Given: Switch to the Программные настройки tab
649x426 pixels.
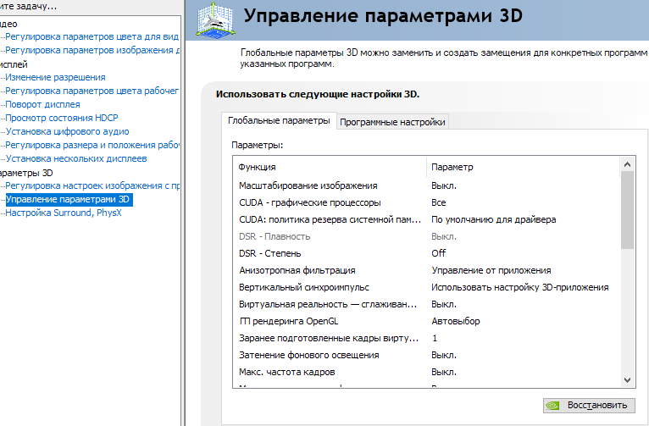Looking at the screenshot, I should tap(392, 122).
